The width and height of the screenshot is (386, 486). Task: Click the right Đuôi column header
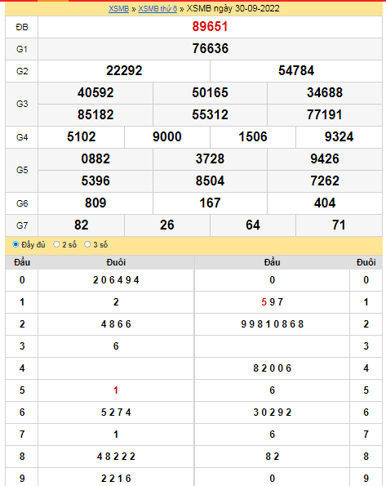(x=366, y=262)
